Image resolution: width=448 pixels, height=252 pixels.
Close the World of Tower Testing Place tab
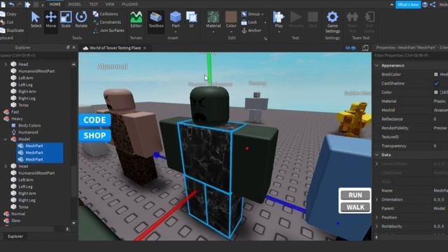(x=145, y=48)
